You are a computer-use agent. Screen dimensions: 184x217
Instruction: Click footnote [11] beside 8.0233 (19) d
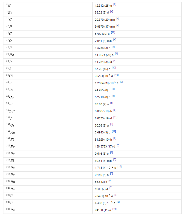[115, 117]
